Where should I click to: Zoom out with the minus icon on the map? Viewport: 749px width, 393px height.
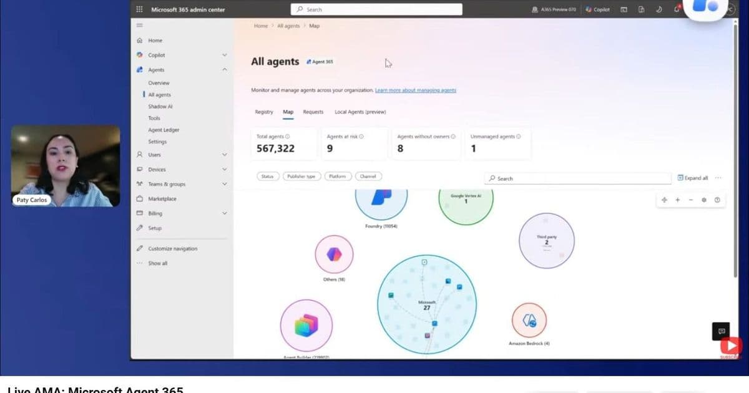pos(691,200)
